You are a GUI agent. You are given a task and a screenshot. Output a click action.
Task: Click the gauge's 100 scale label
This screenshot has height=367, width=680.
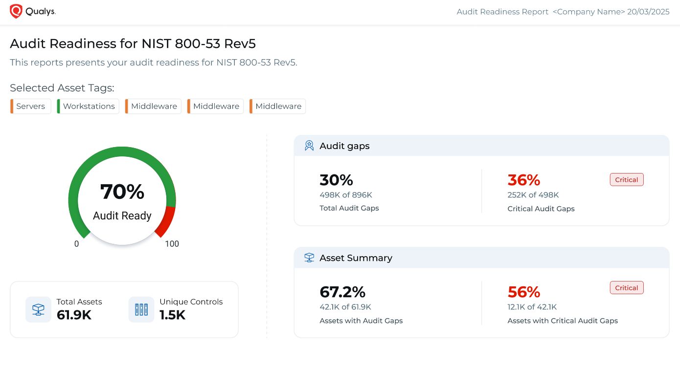pyautogui.click(x=172, y=244)
